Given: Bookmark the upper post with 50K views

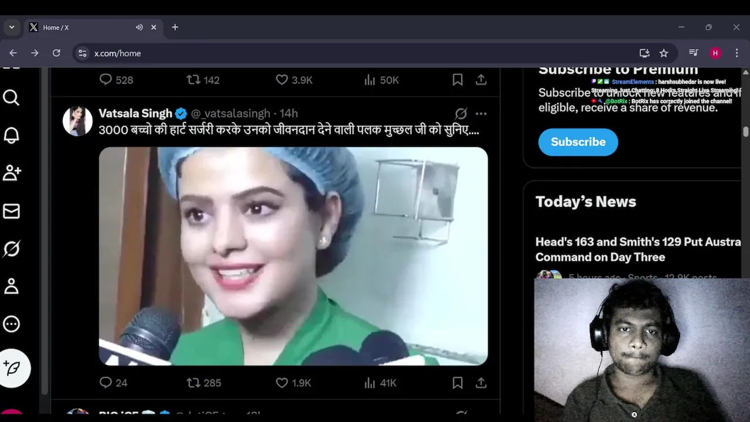Looking at the screenshot, I should (x=458, y=80).
